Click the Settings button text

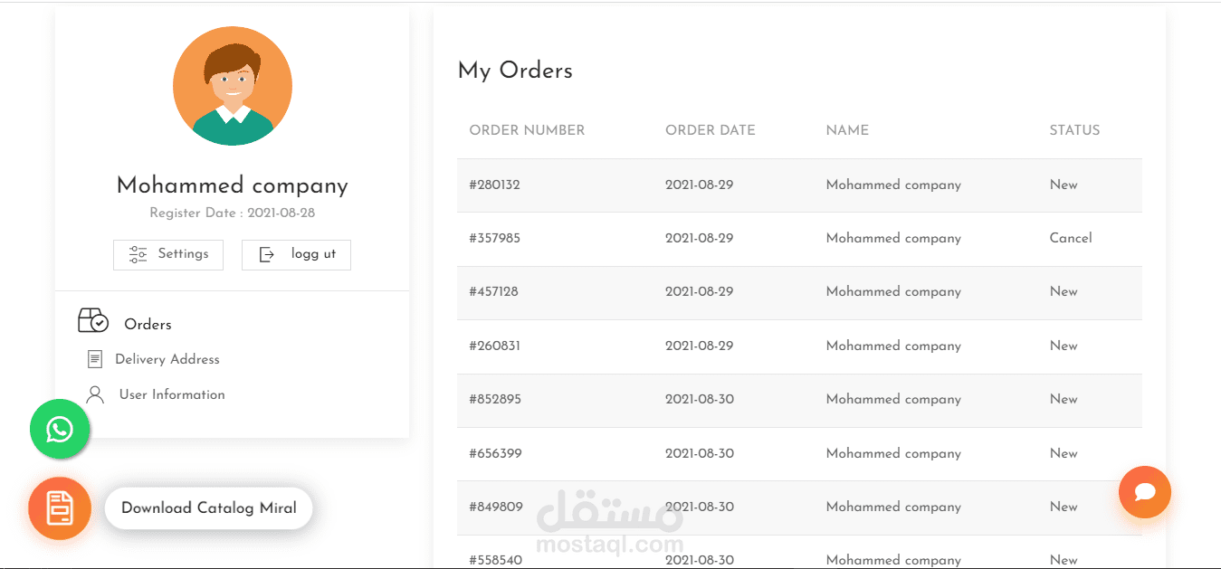[x=183, y=254]
